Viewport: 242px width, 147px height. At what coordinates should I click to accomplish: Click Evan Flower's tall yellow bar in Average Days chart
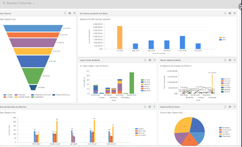coord(94,131)
